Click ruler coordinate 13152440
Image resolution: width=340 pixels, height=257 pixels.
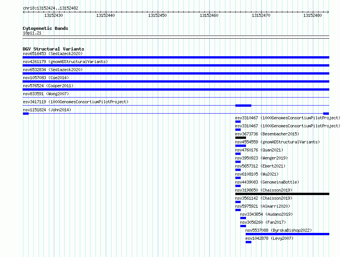105,15
